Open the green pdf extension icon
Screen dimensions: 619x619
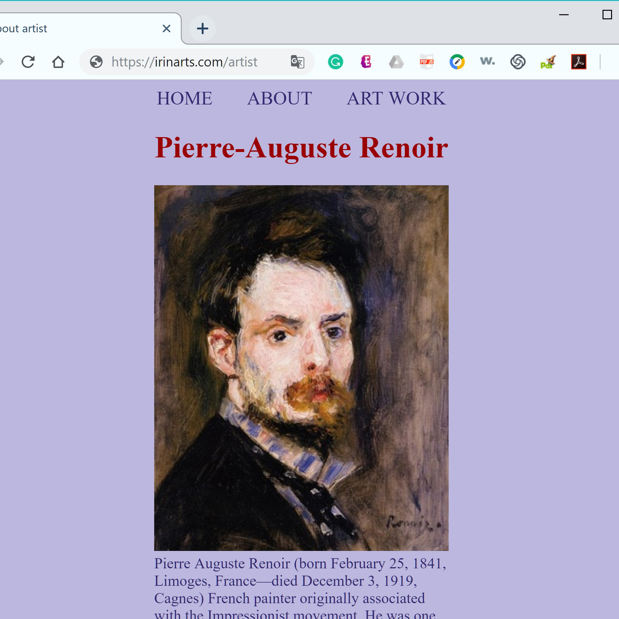548,62
